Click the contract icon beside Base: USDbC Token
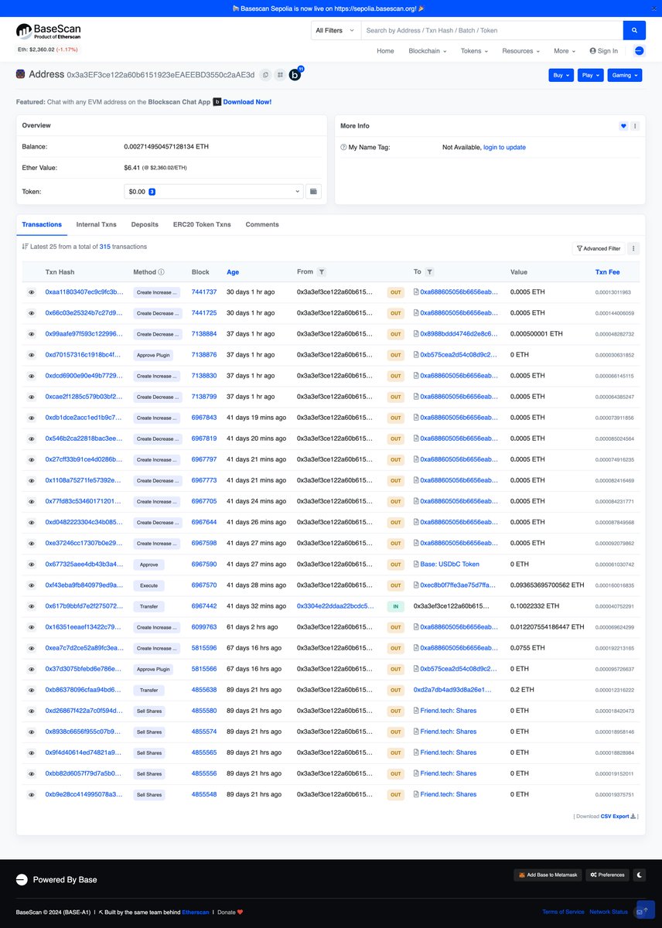The height and width of the screenshot is (928, 662). point(416,565)
